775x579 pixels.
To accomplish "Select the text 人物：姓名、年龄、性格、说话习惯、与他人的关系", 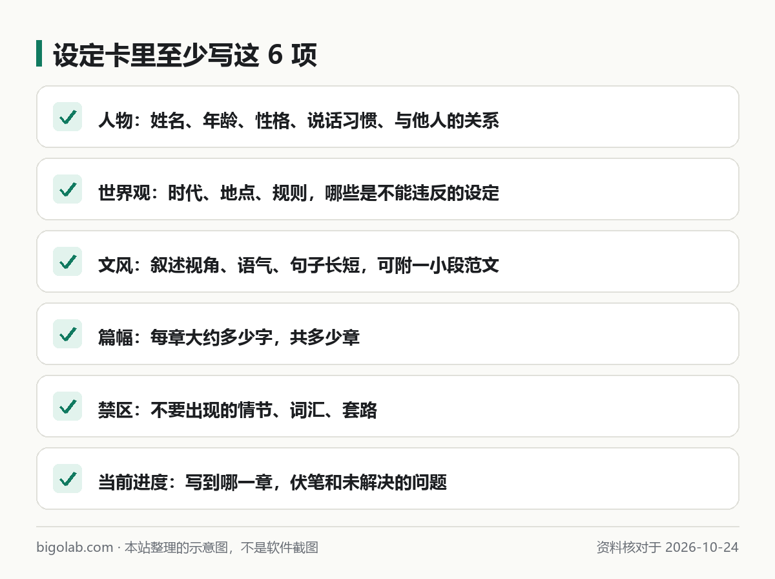I will coord(298,121).
